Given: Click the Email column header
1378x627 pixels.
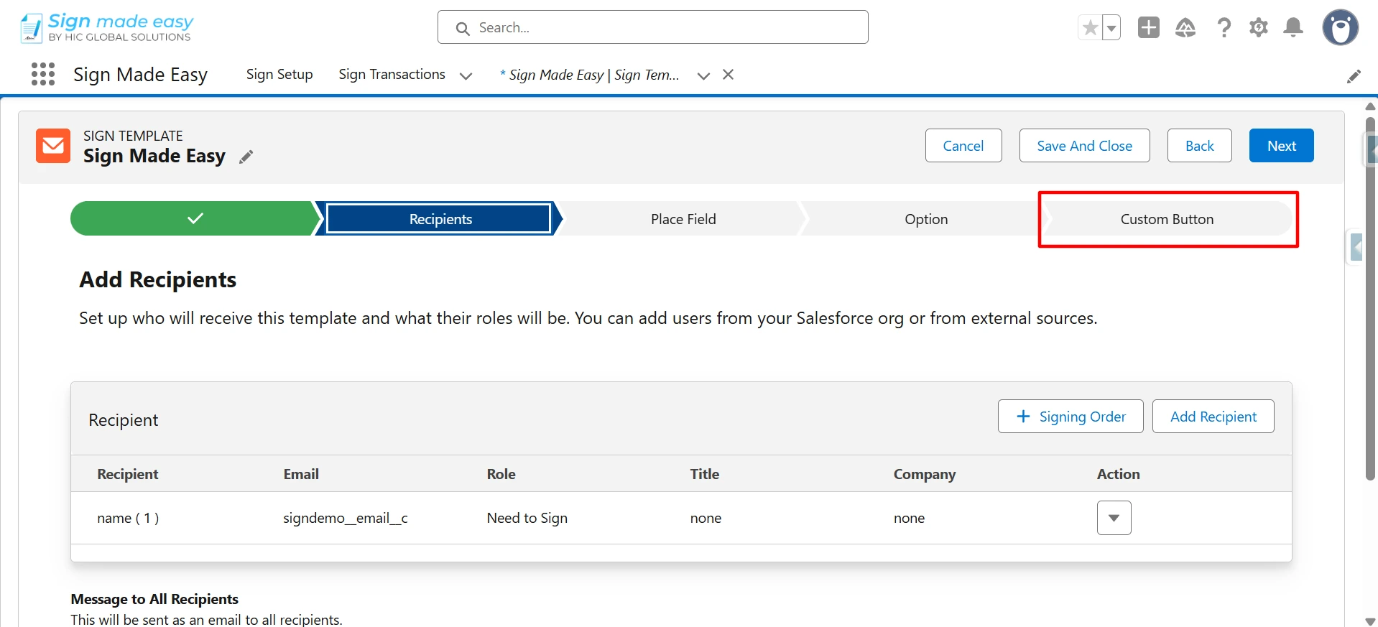Looking at the screenshot, I should 301,474.
